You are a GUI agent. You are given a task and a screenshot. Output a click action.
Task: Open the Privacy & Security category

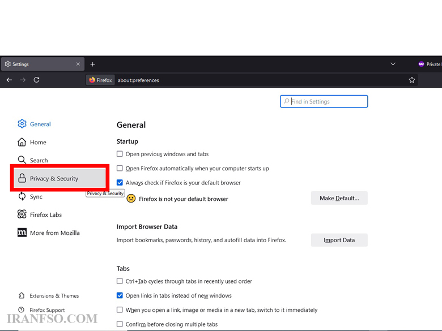click(59, 178)
